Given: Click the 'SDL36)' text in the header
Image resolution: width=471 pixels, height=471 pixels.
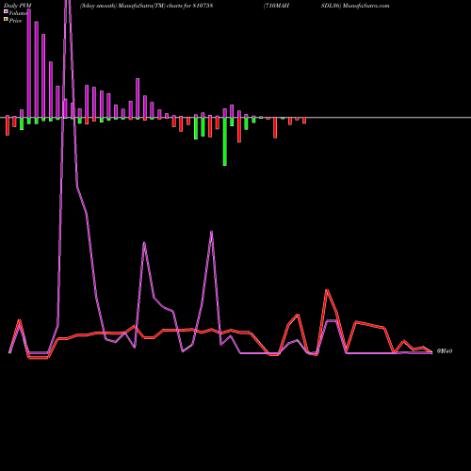Looking at the screenshot, I should (331, 6).
